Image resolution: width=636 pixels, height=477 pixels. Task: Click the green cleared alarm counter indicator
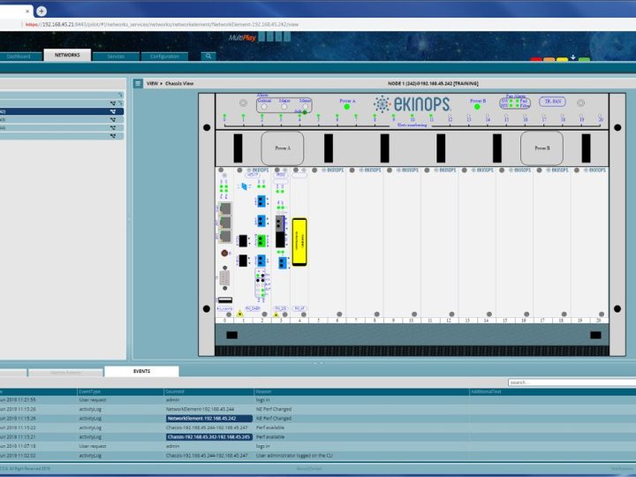coord(584,59)
